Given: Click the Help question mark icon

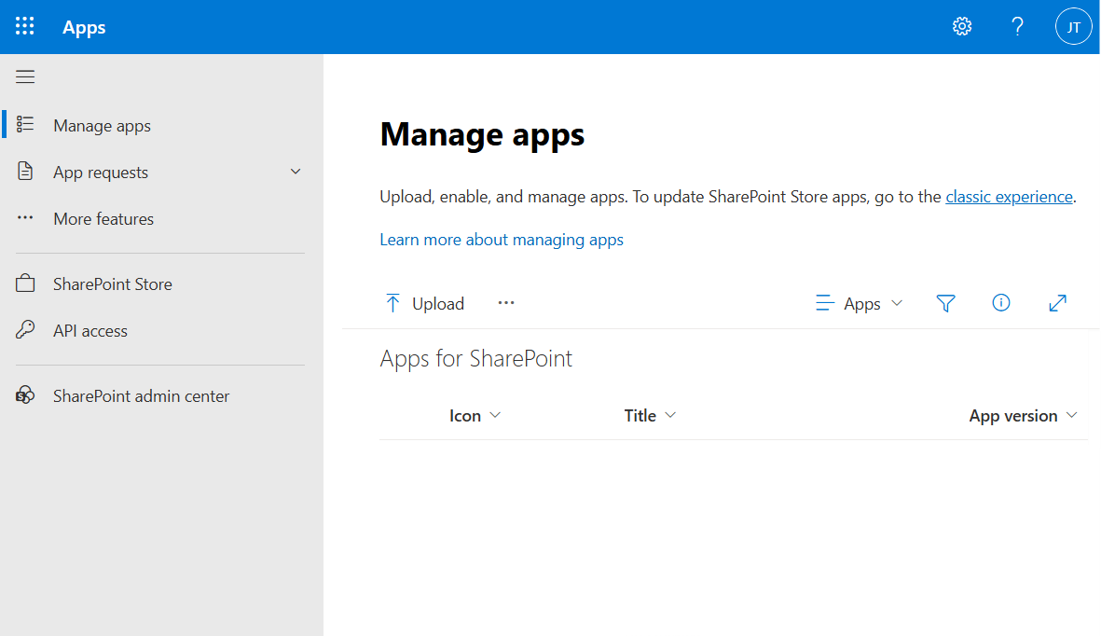Looking at the screenshot, I should coord(1018,27).
